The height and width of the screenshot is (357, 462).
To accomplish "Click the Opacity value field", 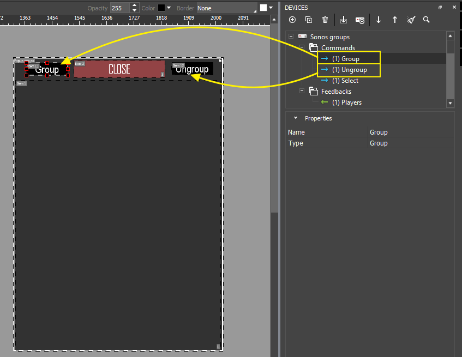I will pos(118,8).
